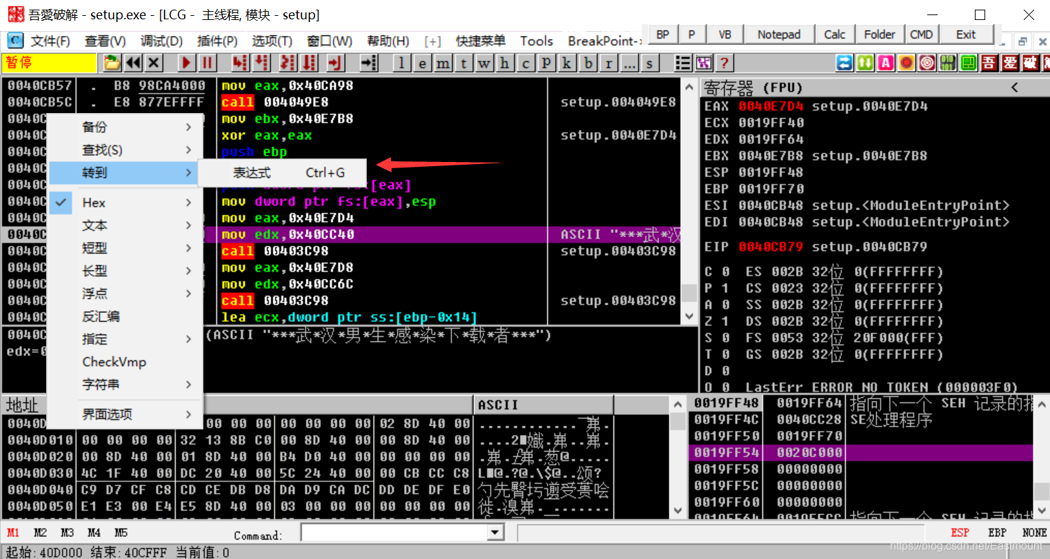Click the Pause execution icon

[x=207, y=63]
